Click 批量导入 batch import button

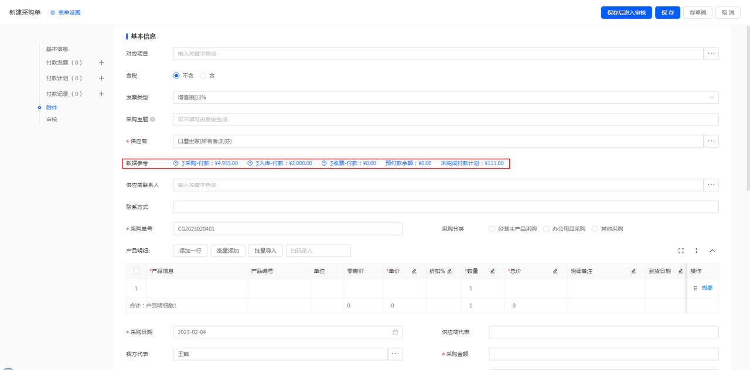point(266,251)
